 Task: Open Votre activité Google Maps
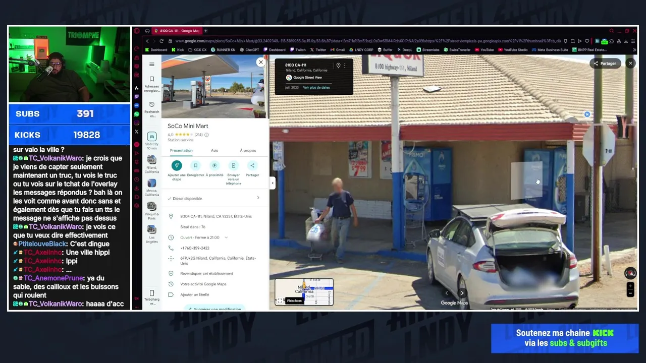(x=203, y=284)
